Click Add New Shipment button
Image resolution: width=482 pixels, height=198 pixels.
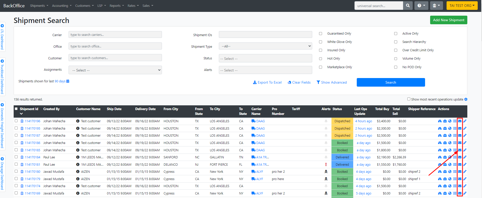[x=449, y=20]
